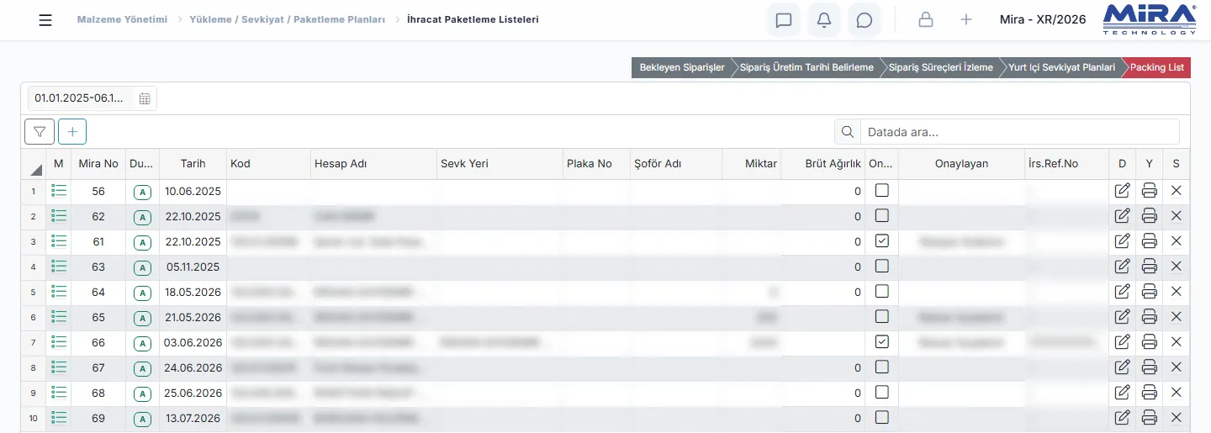Image resolution: width=1211 pixels, height=433 pixels.
Task: Delete the record with Mira No 69
Action: (1176, 418)
